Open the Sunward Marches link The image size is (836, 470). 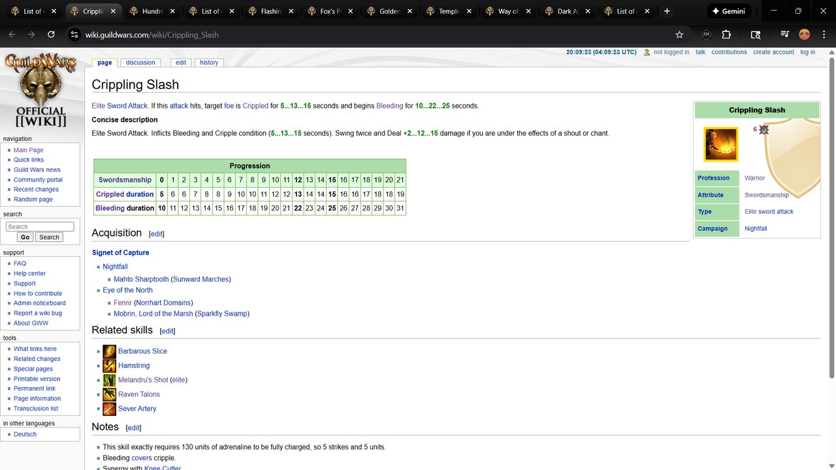(201, 279)
